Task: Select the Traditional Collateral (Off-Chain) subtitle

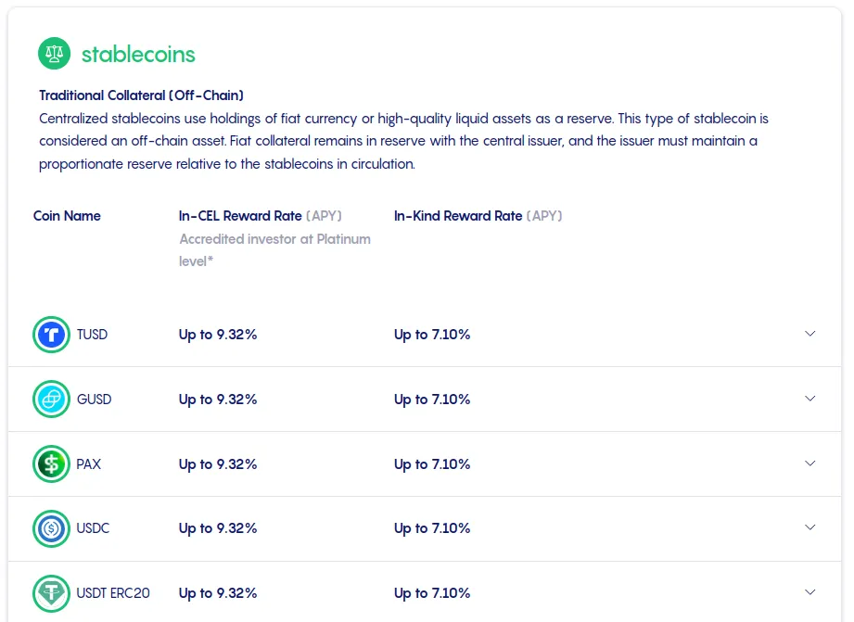Action: pos(141,95)
